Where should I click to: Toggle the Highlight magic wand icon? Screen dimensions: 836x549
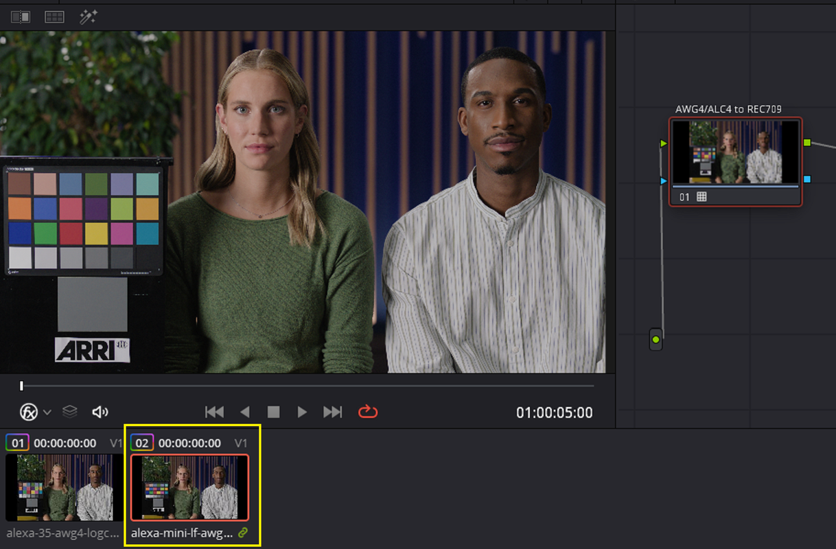tap(88, 17)
